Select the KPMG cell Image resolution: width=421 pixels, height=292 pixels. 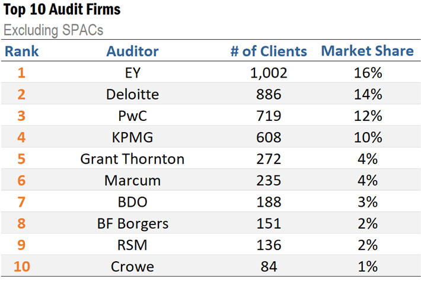coord(132,137)
